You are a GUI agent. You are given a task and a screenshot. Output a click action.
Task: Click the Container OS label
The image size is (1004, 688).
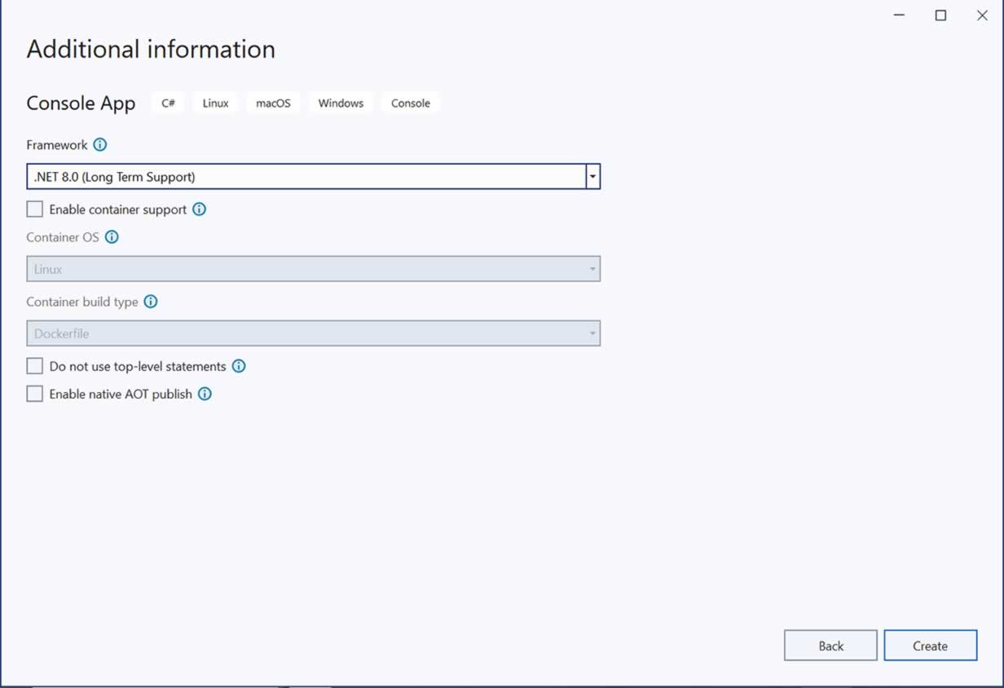coord(63,237)
